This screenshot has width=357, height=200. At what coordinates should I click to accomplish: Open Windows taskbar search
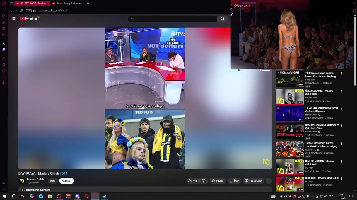tap(13, 196)
